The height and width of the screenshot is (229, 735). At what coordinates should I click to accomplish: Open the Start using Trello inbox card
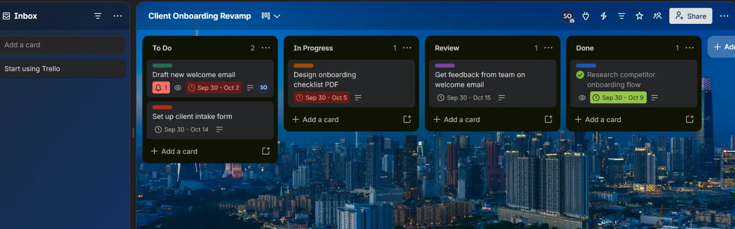[62, 69]
